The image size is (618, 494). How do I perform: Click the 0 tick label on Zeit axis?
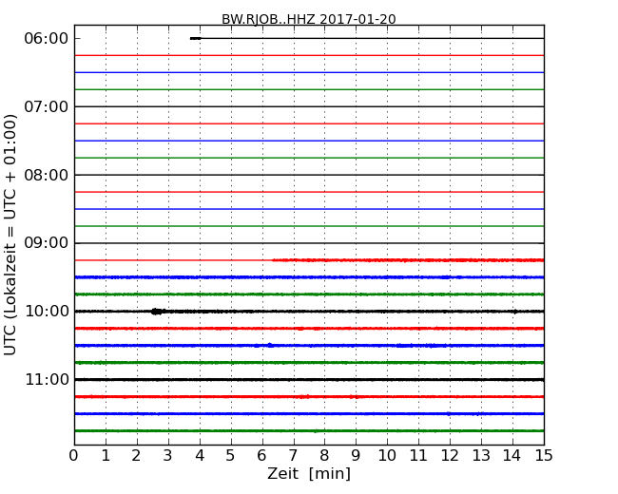(74, 456)
